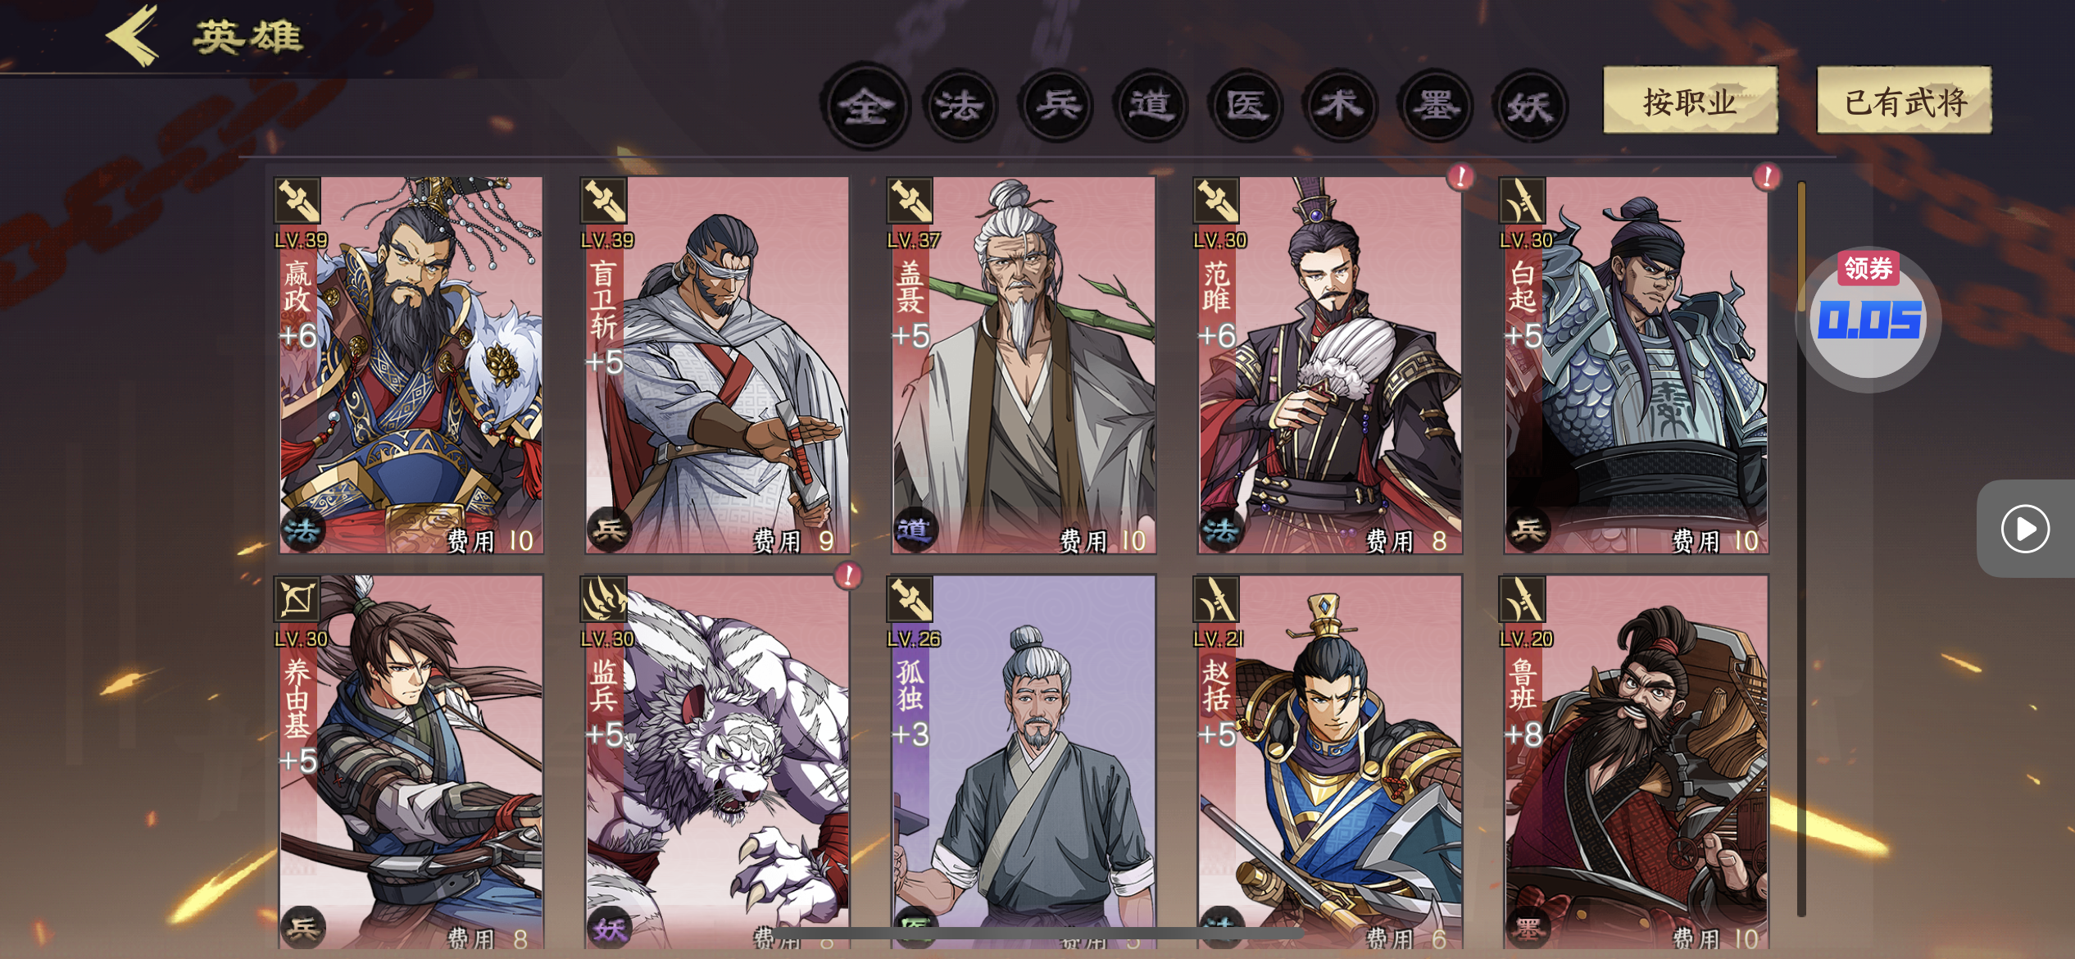Filter heroes by 术 class icon
The width and height of the screenshot is (2075, 959).
[1342, 106]
